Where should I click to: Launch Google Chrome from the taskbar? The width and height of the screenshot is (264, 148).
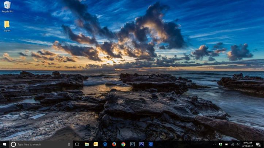point(123,144)
